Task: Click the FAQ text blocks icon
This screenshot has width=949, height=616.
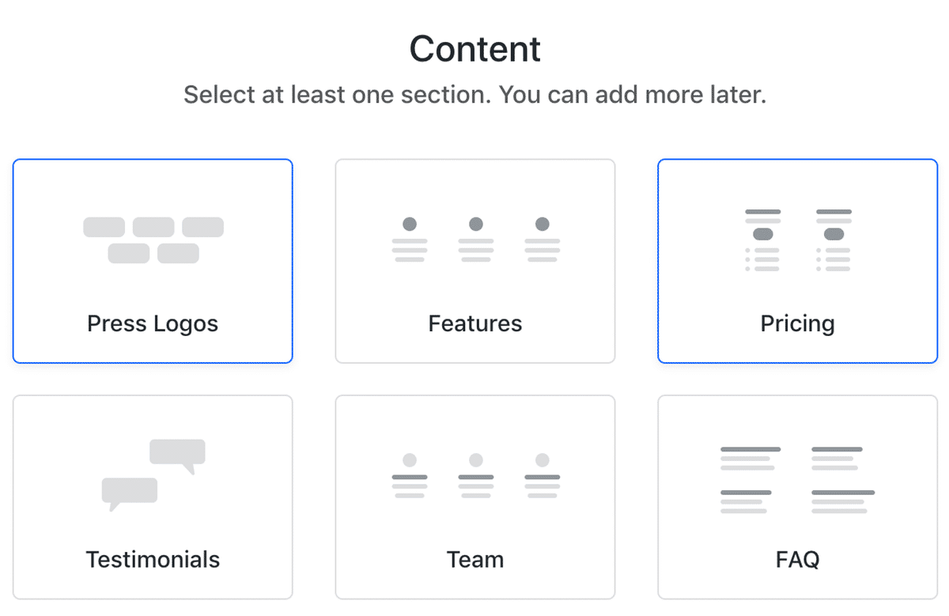Action: point(798,480)
